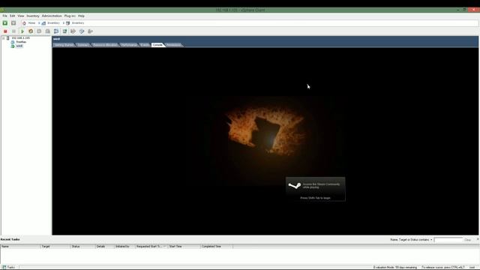Select the first VM under the host
This screenshot has height=270, width=480.
point(21,42)
